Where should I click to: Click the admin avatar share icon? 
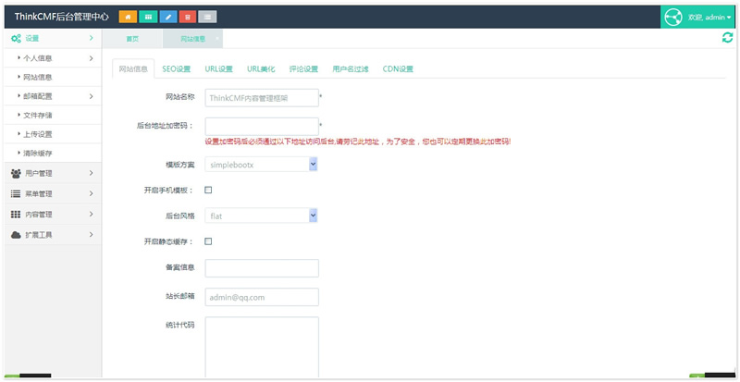672,18
